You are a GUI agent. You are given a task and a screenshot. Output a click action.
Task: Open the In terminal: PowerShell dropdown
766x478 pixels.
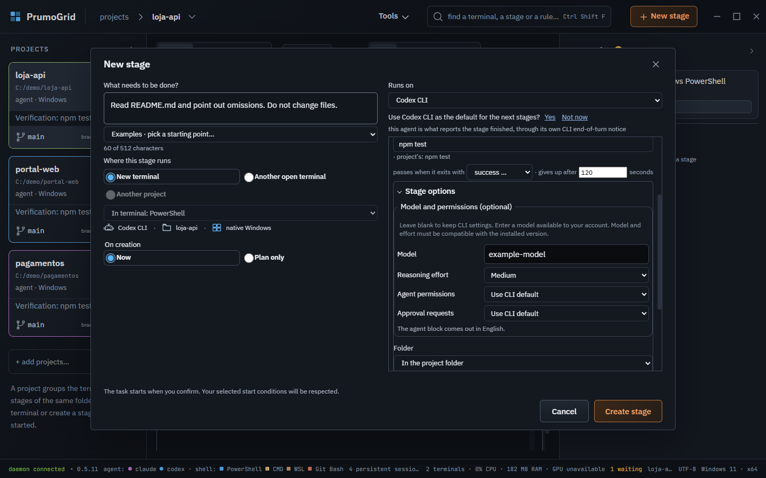(x=240, y=213)
